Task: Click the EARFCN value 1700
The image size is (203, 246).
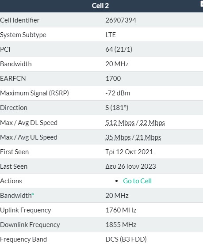Action: coord(113,79)
